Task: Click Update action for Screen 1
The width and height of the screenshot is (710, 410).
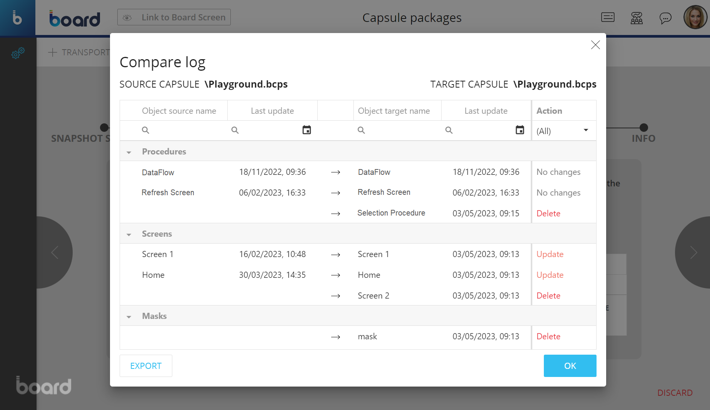Action: tap(550, 254)
